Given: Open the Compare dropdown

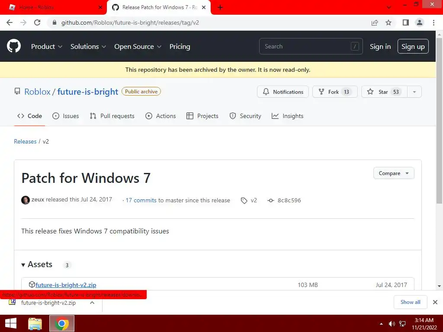Looking at the screenshot, I should click(394, 173).
